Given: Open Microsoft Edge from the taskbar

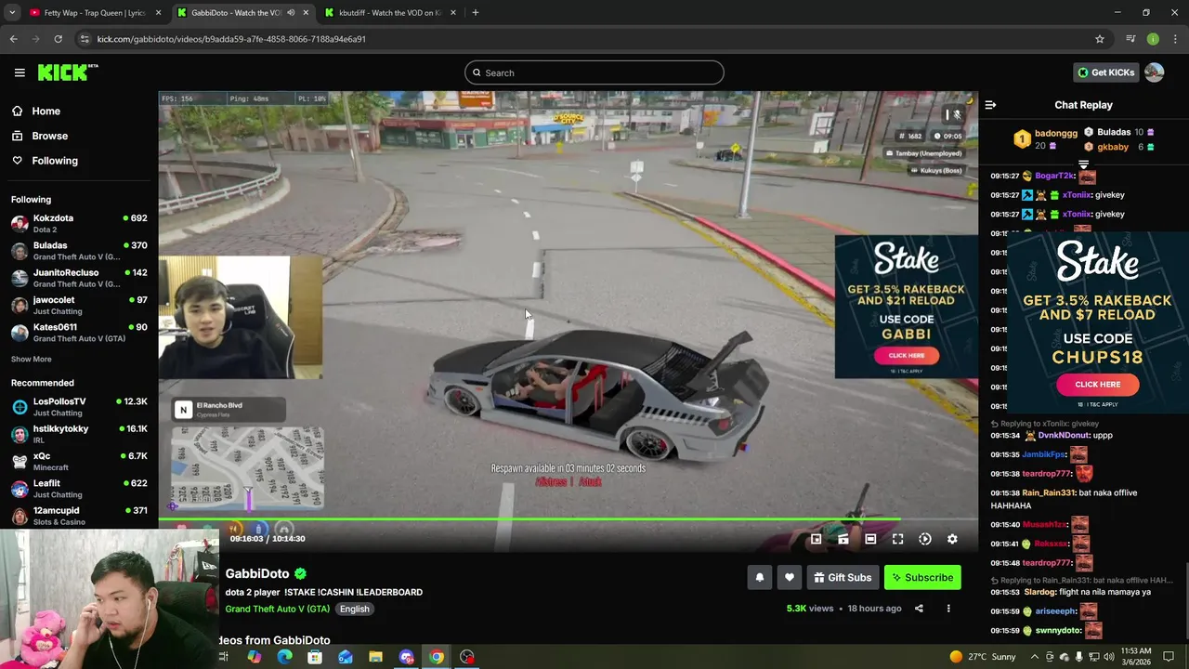Looking at the screenshot, I should coord(284,657).
